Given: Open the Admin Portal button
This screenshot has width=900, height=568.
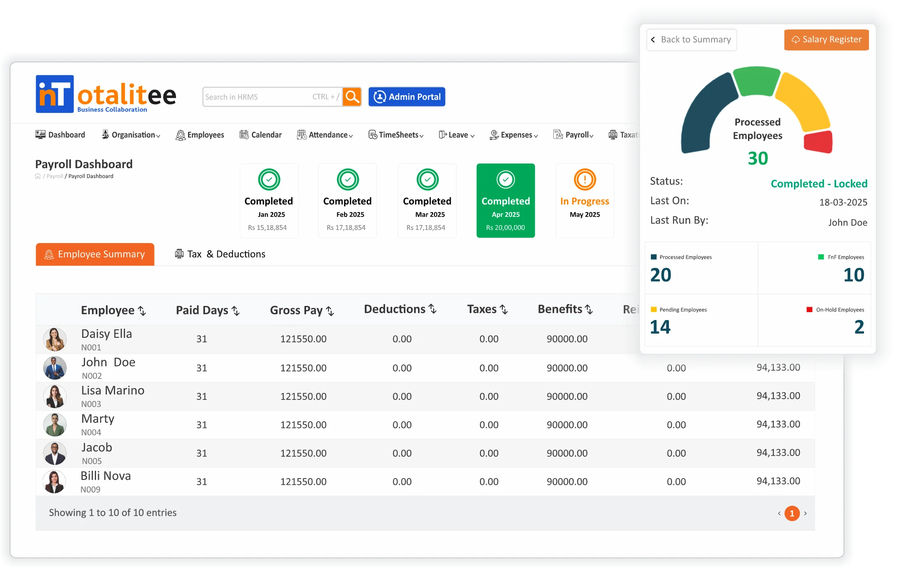Looking at the screenshot, I should tap(407, 97).
